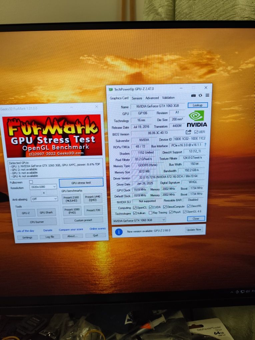Switch to Sensors tab
Viewport: 255px width, 340px height.
[x=137, y=98]
